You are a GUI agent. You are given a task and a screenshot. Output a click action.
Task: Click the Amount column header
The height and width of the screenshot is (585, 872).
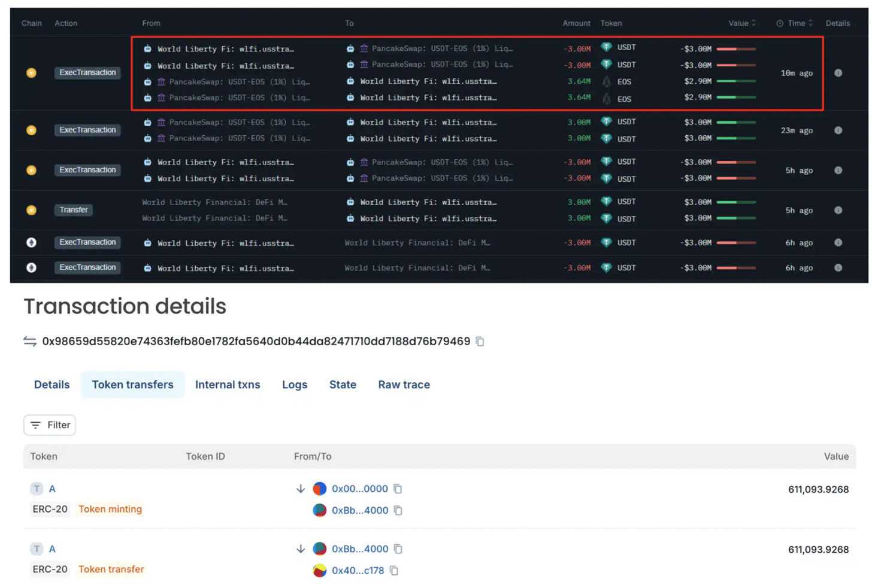coord(576,23)
